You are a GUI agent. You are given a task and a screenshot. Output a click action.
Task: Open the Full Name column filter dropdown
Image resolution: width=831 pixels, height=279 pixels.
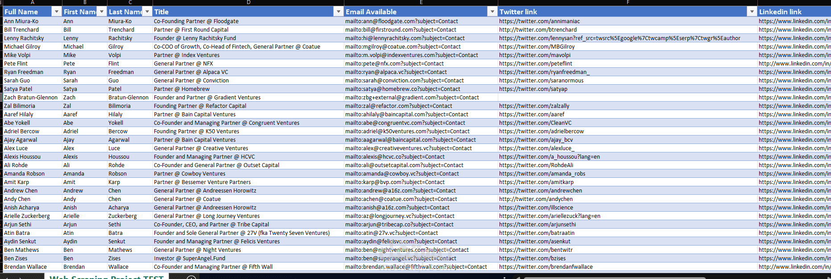pos(56,12)
